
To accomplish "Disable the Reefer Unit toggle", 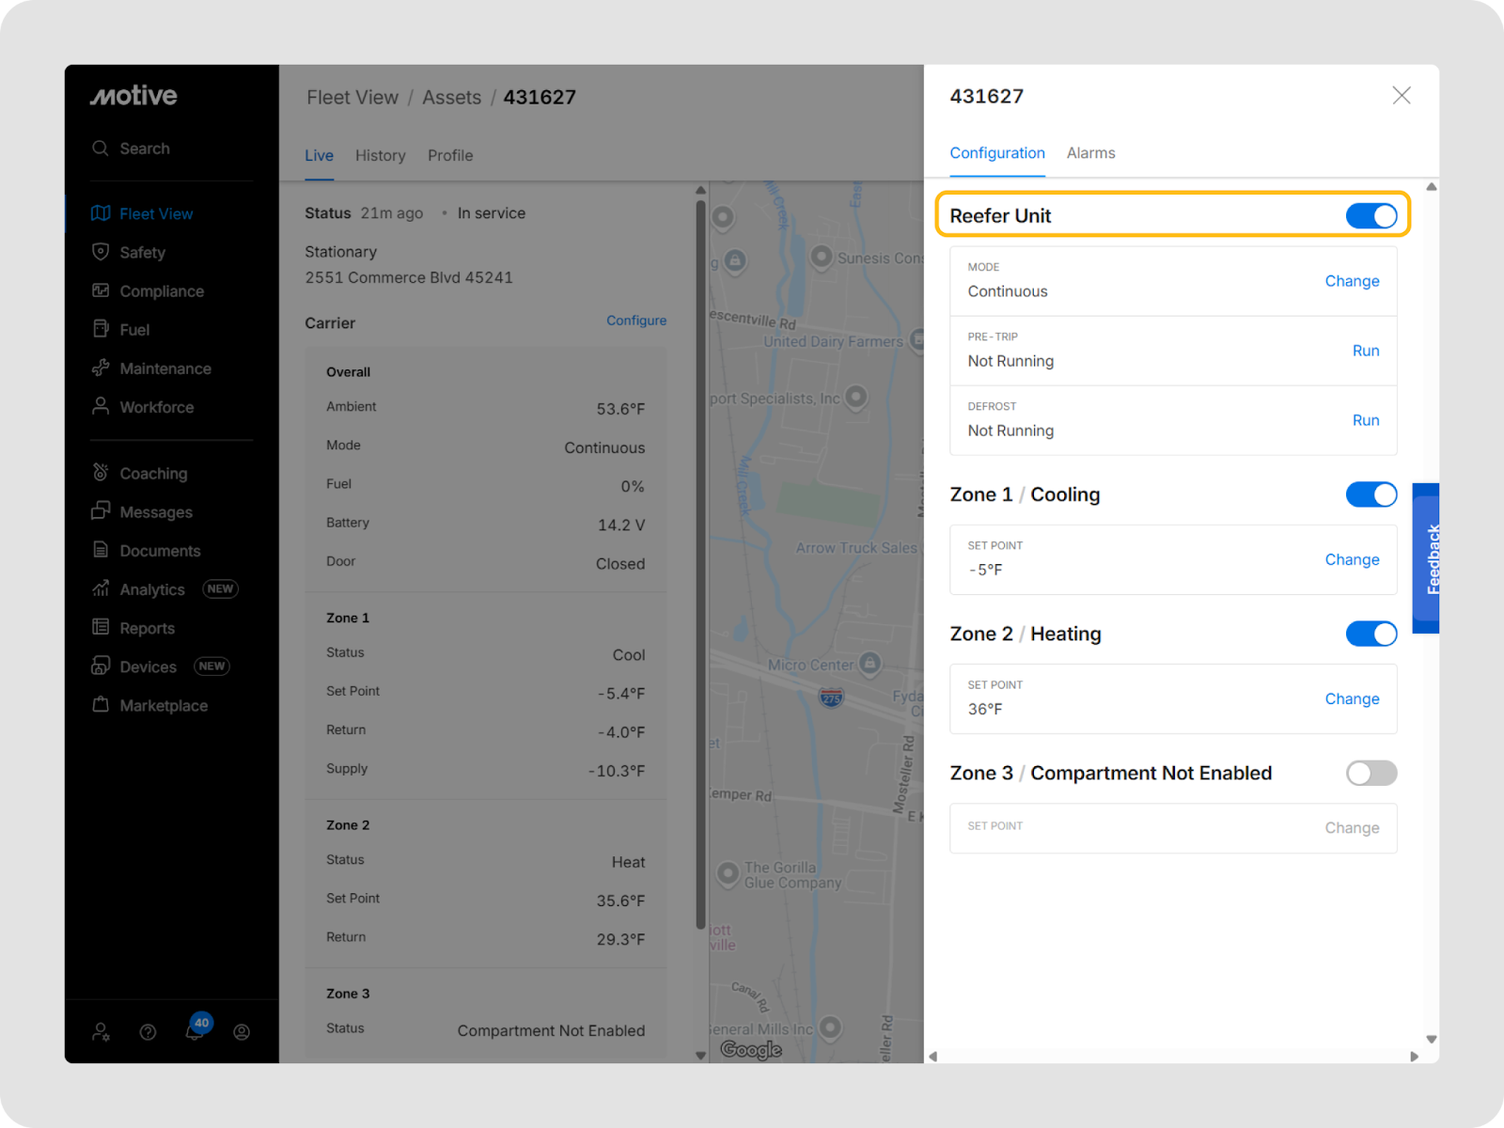I will tap(1371, 216).
